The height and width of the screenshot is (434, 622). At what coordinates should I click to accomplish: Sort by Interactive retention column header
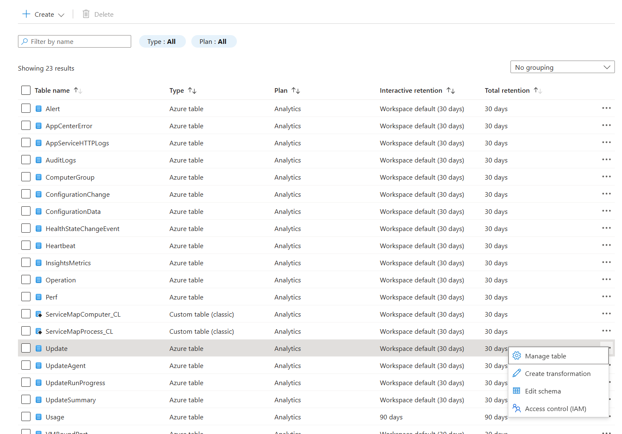click(417, 90)
